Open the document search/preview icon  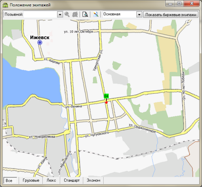click(85, 14)
